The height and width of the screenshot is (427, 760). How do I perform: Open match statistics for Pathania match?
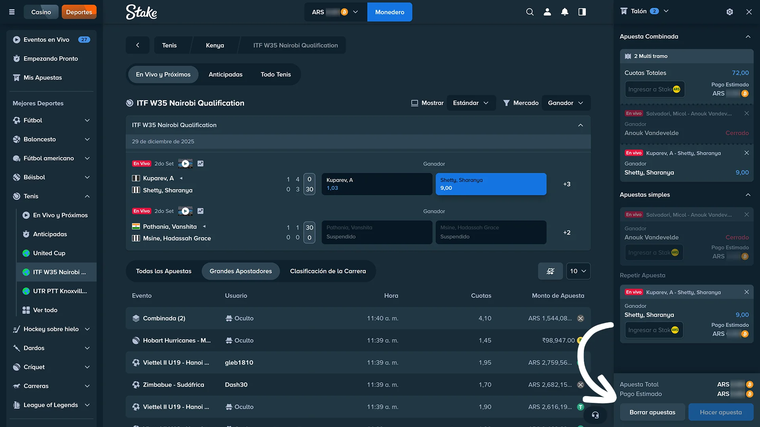(x=200, y=211)
